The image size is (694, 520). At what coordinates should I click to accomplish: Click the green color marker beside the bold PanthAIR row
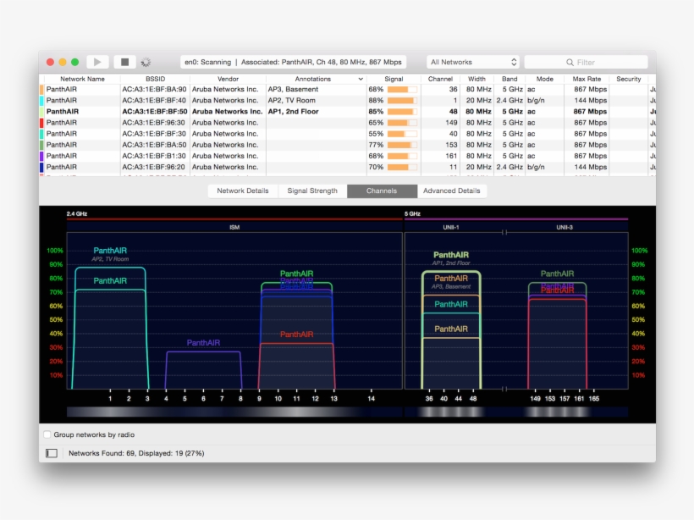click(41, 111)
